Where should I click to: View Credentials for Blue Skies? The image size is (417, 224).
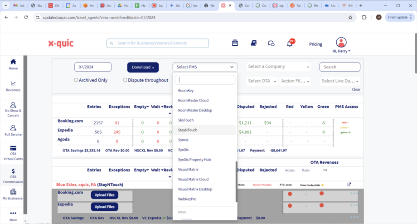click(310, 185)
